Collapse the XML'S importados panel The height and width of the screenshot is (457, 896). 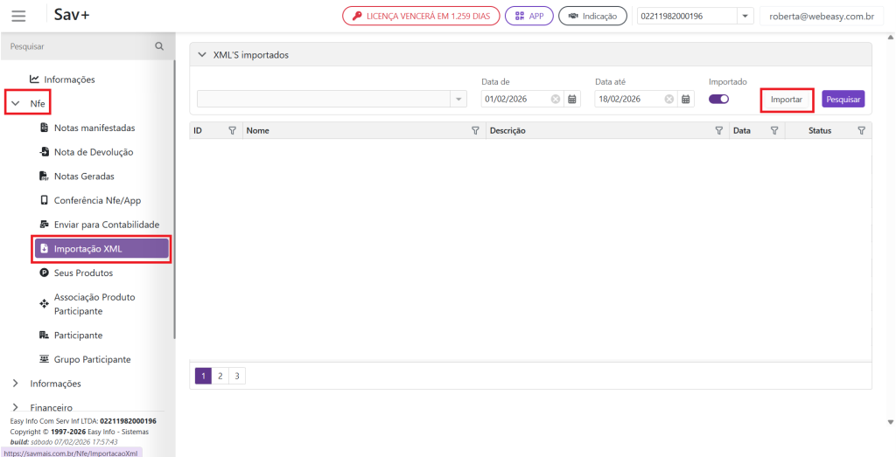pyautogui.click(x=202, y=55)
